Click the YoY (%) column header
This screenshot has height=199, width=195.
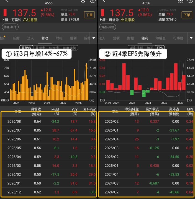[75, 111]
